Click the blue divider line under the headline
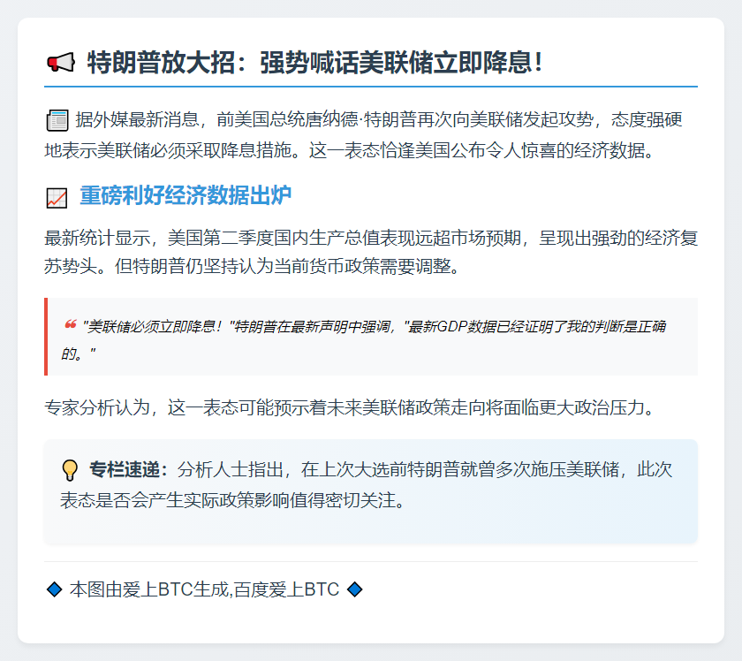 coord(371,87)
